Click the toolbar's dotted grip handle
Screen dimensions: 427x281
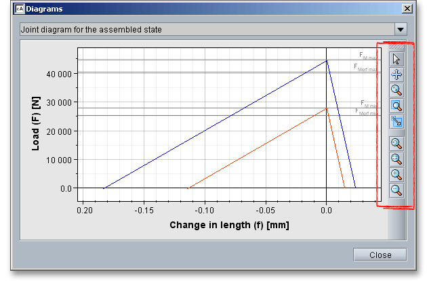click(x=397, y=47)
